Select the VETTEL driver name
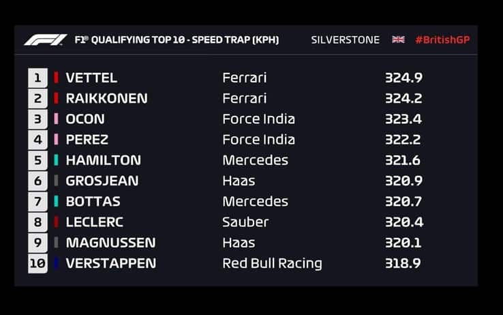503x315 pixels. (91, 78)
